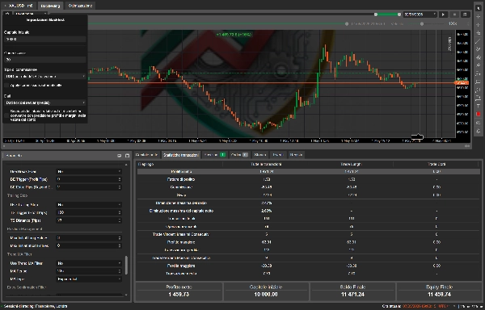Click the orange current price label on axis

coord(462,83)
